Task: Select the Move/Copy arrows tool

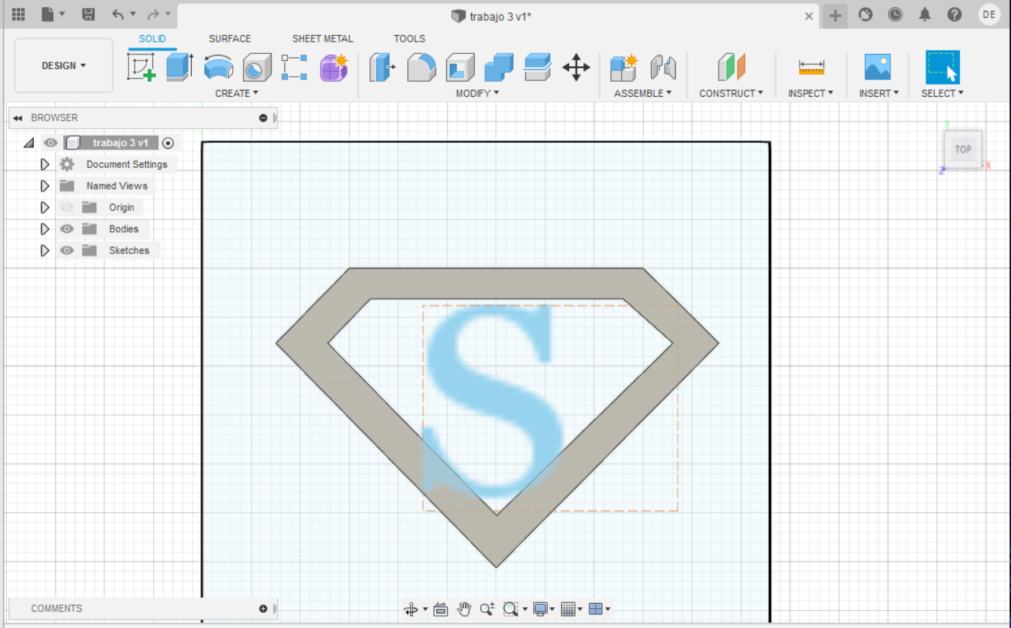Action: click(x=576, y=67)
